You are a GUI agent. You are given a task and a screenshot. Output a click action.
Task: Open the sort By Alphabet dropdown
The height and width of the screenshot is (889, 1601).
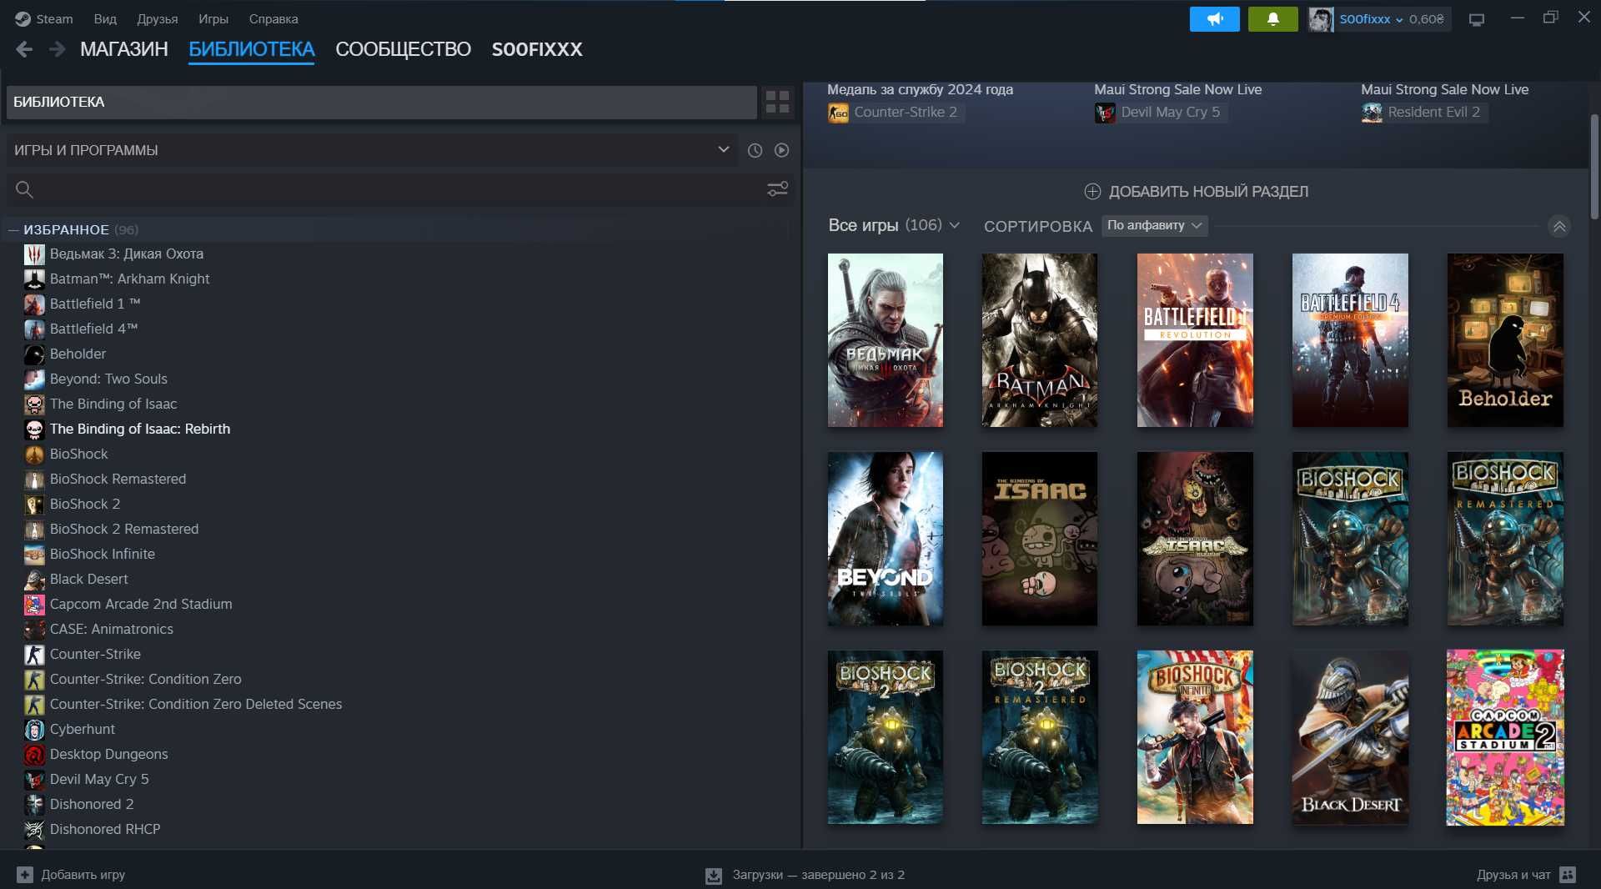coord(1154,225)
